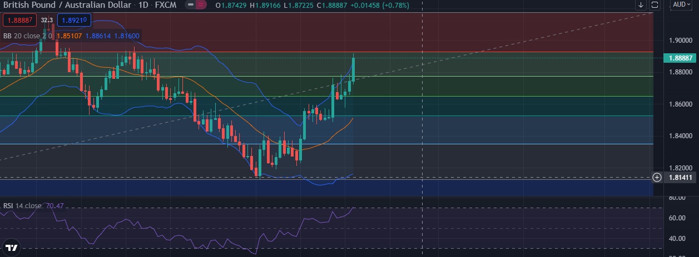Click current price label 1.88887 on axis
Viewport: 699px width, 257px height.
680,58
